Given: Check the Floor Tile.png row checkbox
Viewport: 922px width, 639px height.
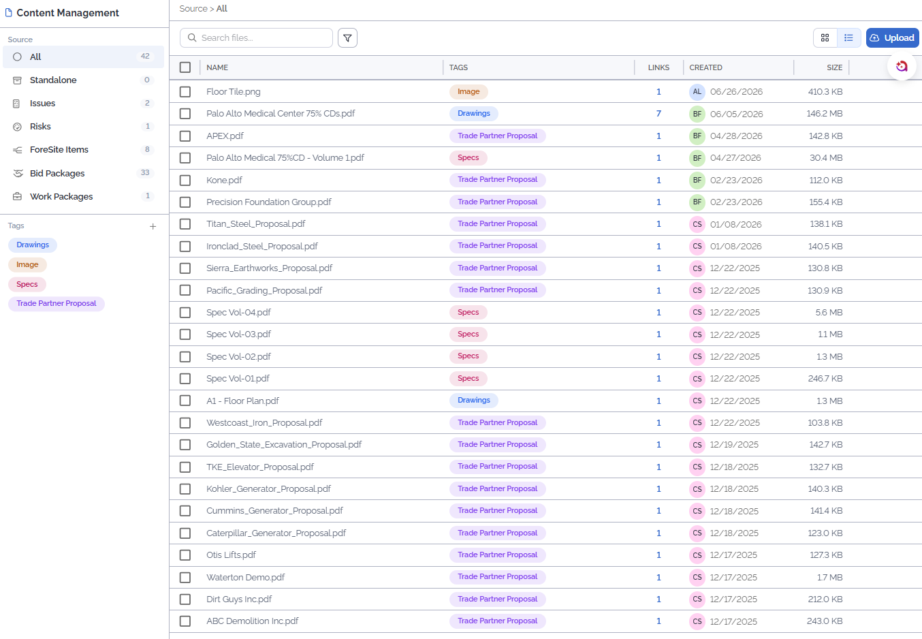Looking at the screenshot, I should [185, 92].
